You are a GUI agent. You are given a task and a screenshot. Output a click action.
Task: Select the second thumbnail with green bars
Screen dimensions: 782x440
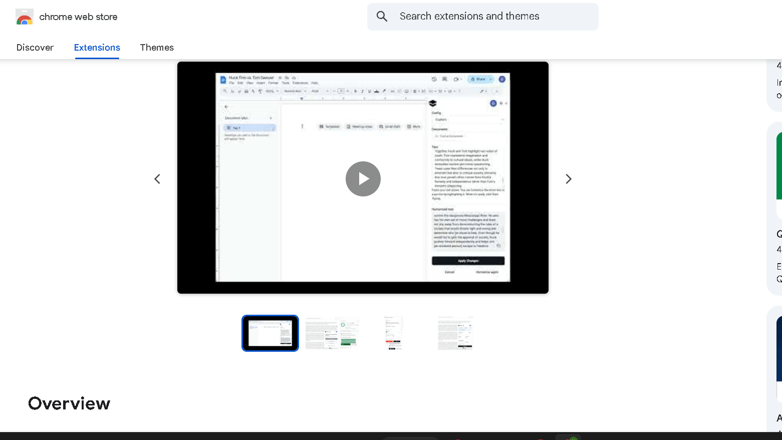click(332, 333)
